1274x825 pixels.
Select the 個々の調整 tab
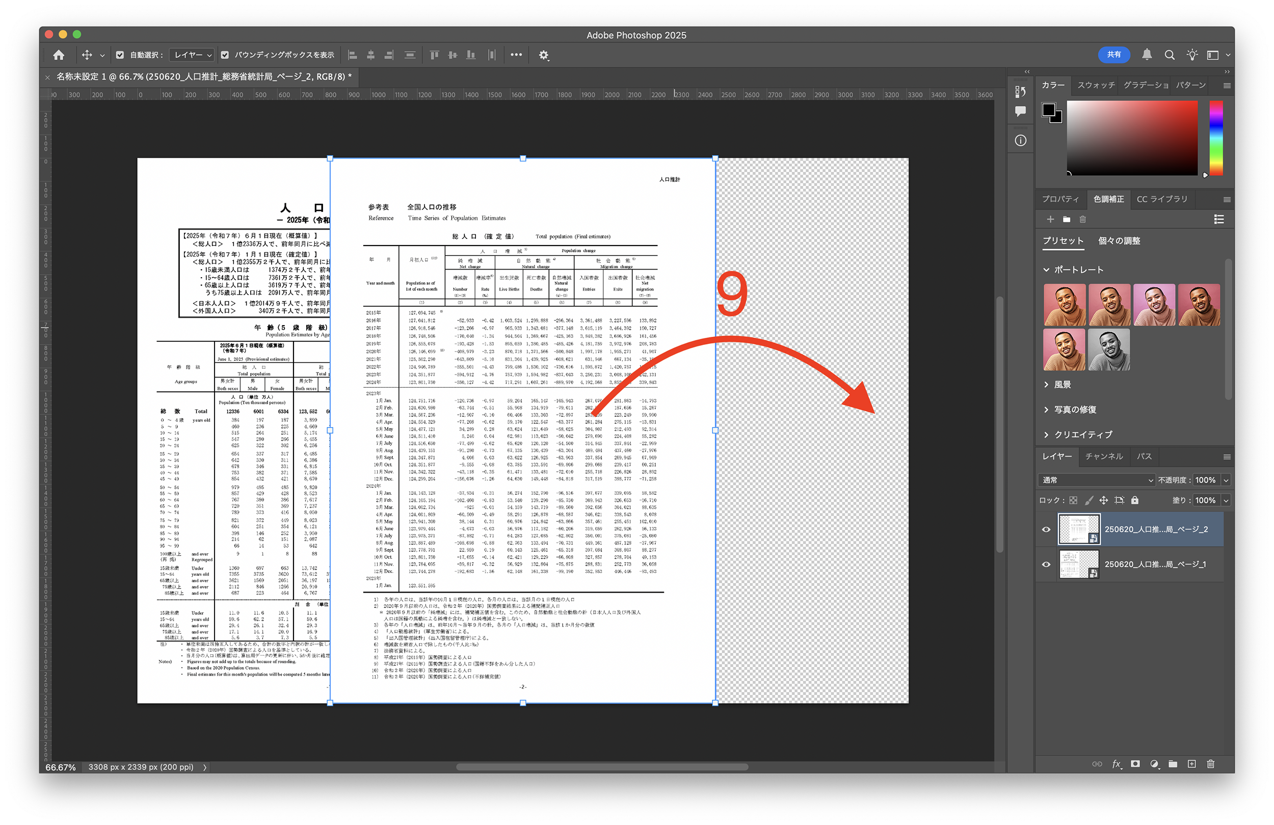click(1119, 241)
